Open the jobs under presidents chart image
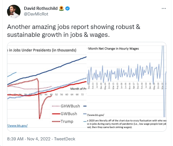Viewport: 173px width, 146px height. [47, 87]
